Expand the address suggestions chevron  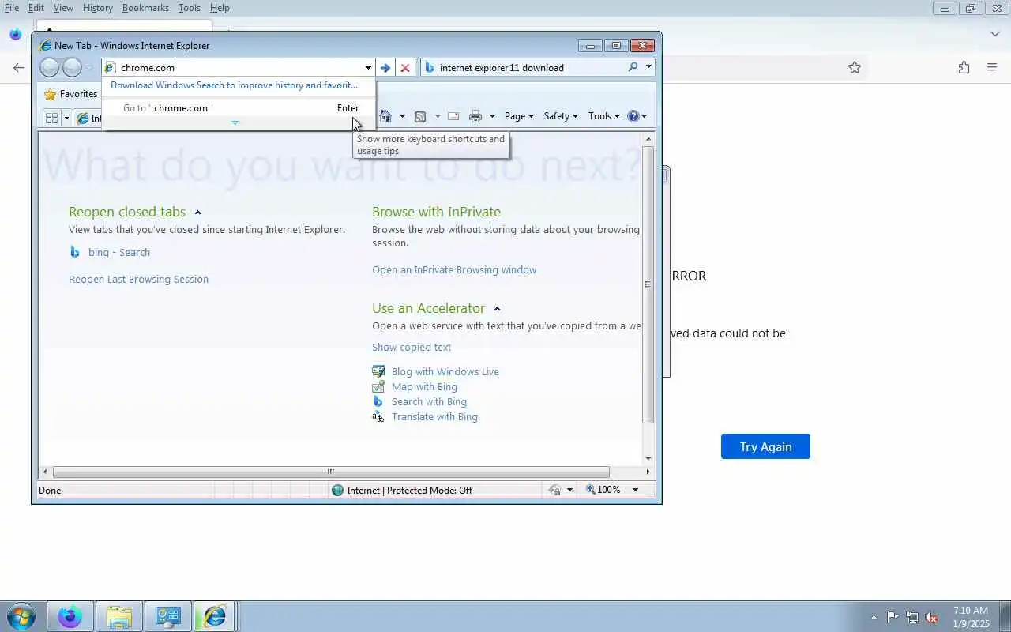pos(235,122)
